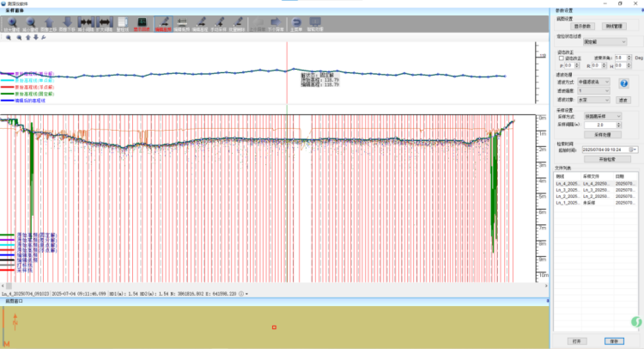Select file row Ln_3_2025 in file list
This screenshot has width=644, height=349.
coord(596,190)
